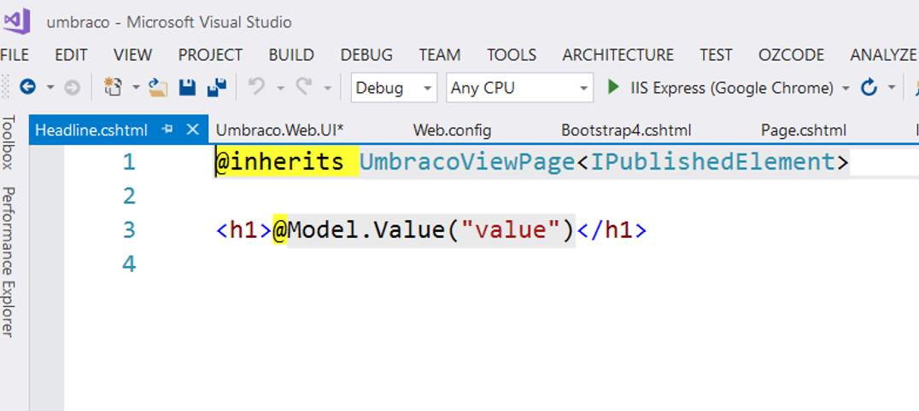Open the TOOLS menu
Image resolution: width=919 pixels, height=411 pixels.
[512, 55]
